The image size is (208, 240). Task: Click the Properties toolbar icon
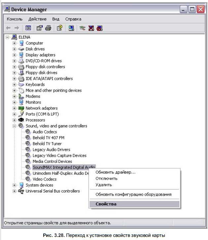40,28
